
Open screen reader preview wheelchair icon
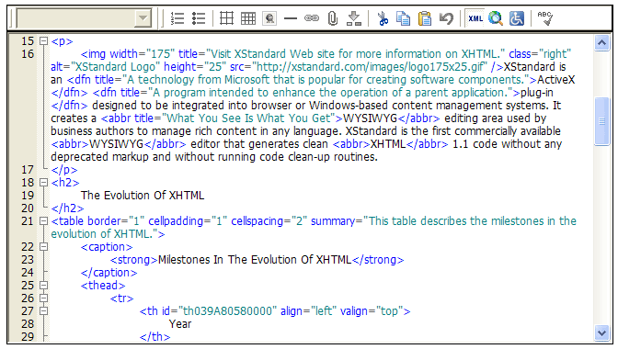(517, 18)
